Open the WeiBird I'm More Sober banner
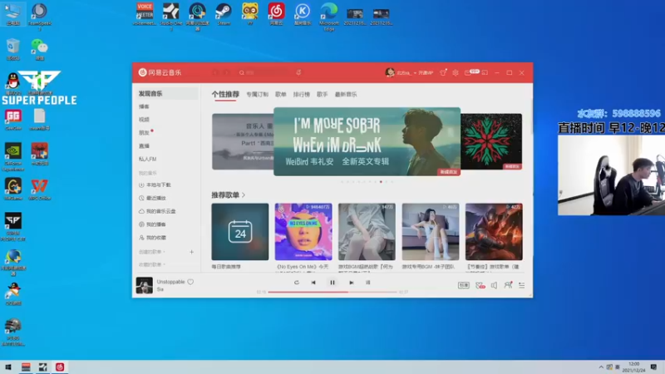665x374 pixels. (367, 141)
